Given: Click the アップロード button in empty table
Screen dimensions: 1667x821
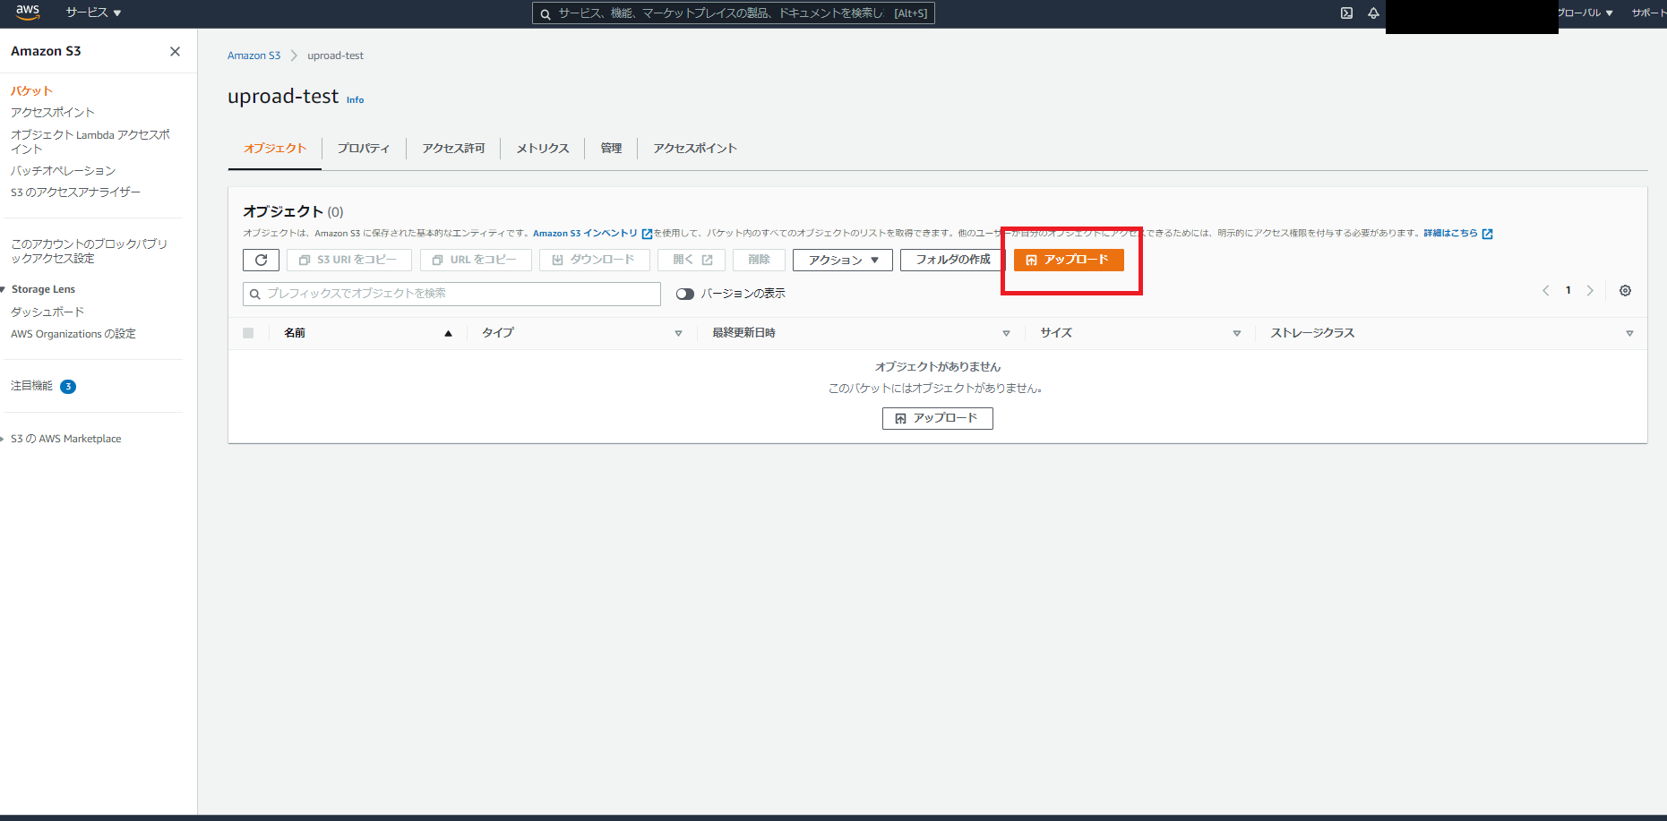Looking at the screenshot, I should (x=937, y=418).
